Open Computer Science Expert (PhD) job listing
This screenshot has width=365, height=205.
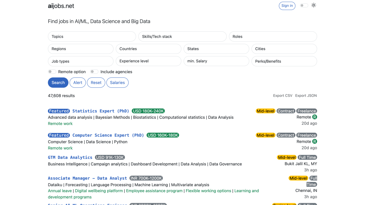[108, 135]
